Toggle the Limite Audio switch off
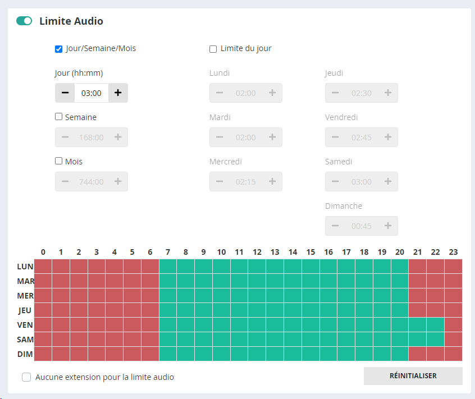The height and width of the screenshot is (399, 475). [24, 21]
